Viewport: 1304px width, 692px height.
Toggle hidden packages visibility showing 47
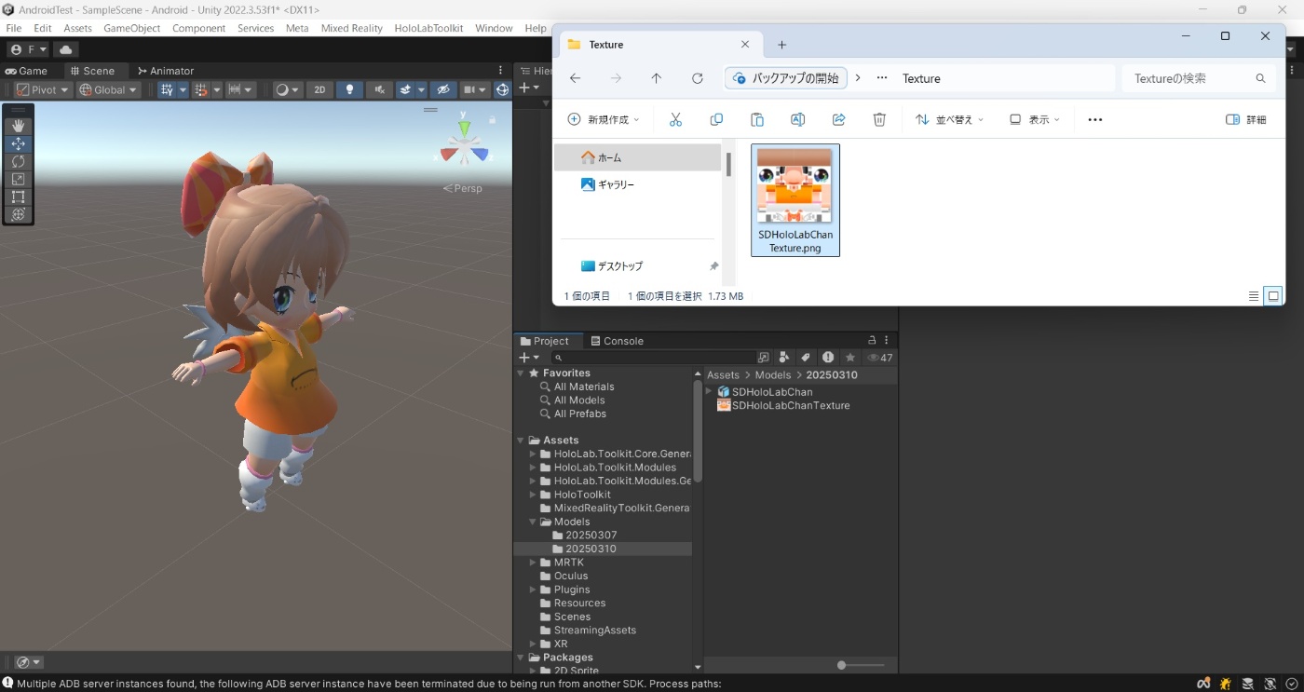[880, 358]
